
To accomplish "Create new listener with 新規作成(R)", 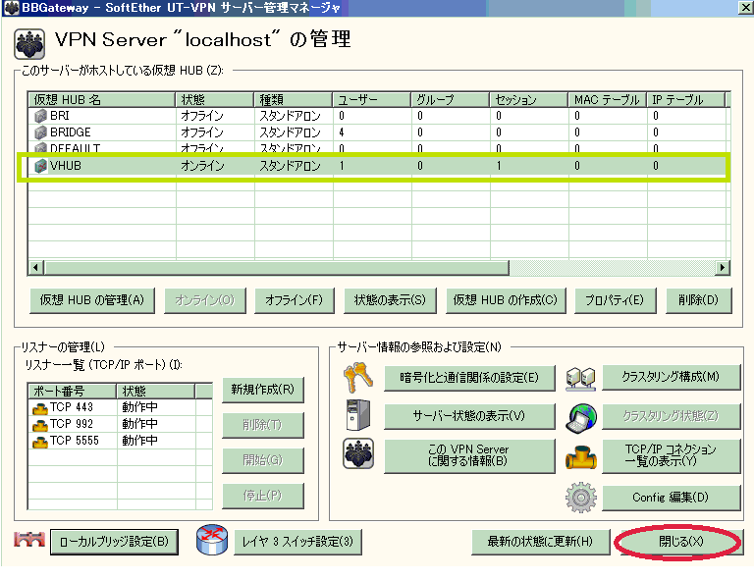I will point(262,390).
